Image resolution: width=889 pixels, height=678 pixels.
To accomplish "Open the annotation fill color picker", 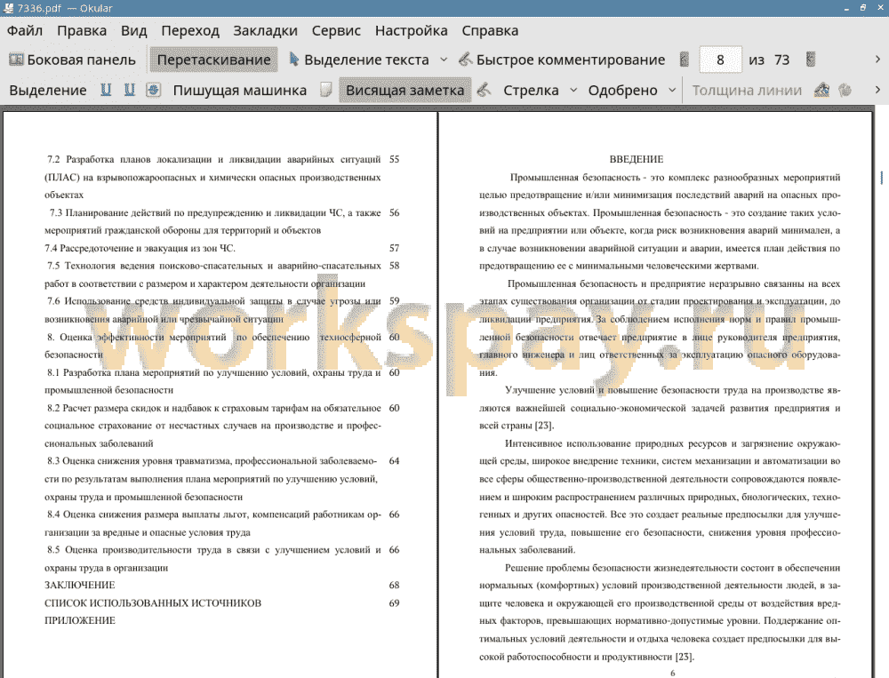I will coord(845,90).
